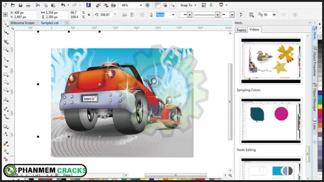Save the document with floppy icon
The width and height of the screenshot is (324, 182).
20,5
